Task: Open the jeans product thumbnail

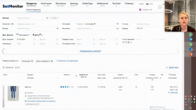Action: pyautogui.click(x=13, y=94)
